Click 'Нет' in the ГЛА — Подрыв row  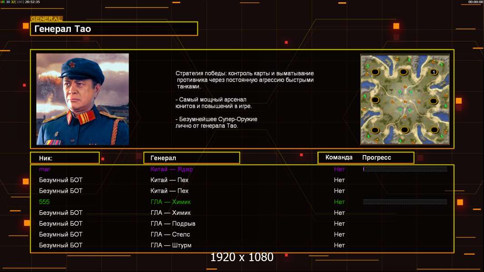339,223
